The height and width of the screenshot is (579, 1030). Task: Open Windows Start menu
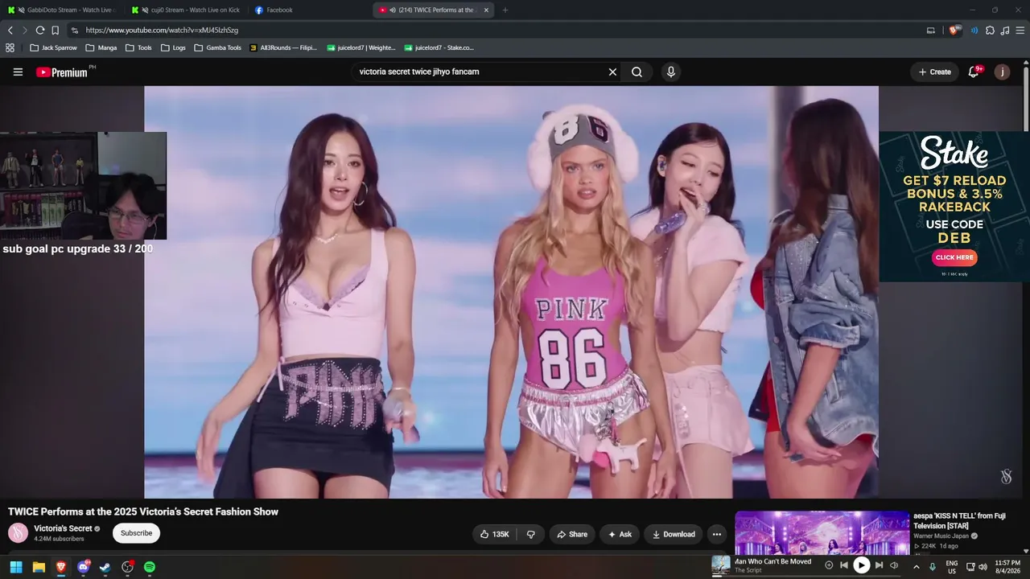[15, 567]
